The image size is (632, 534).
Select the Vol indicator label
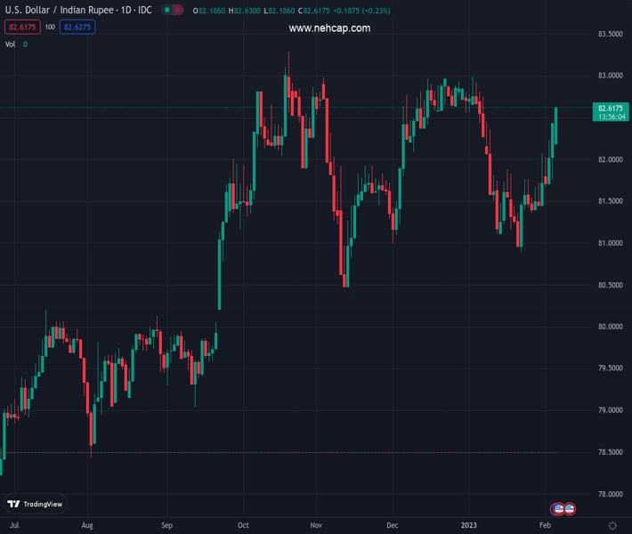pyautogui.click(x=10, y=44)
